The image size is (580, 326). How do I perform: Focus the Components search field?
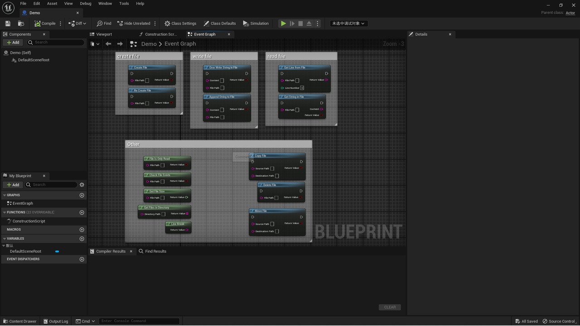56,43
